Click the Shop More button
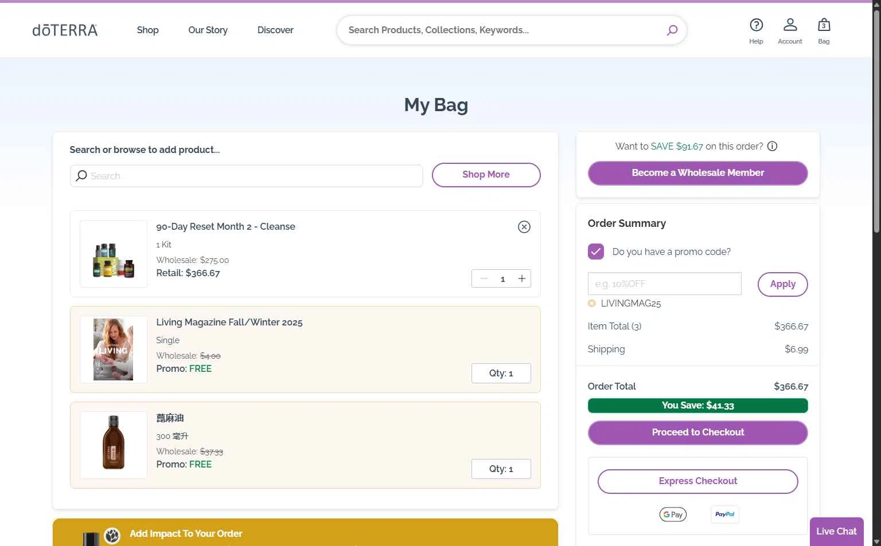Screen dimensions: 881x546 (486, 175)
